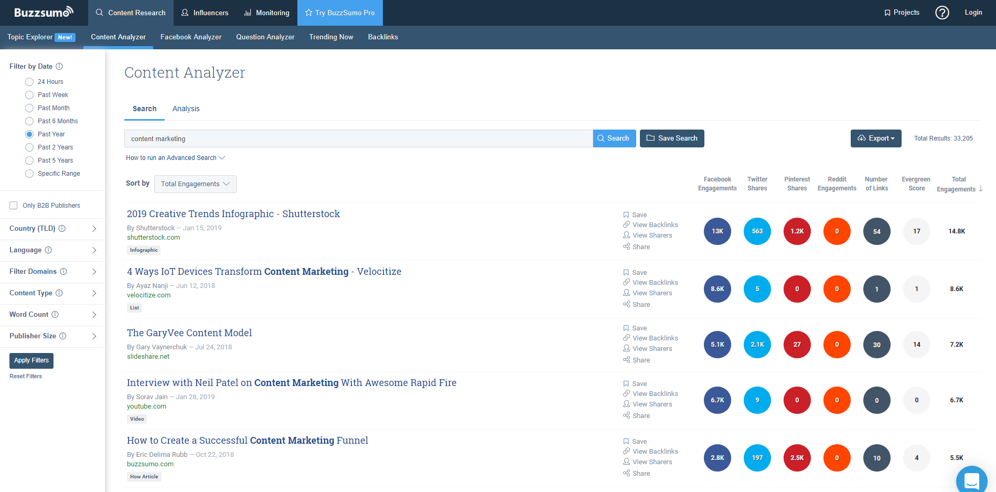Image resolution: width=996 pixels, height=492 pixels.
Task: Click Try BuzzSumo Pro
Action: 340,13
